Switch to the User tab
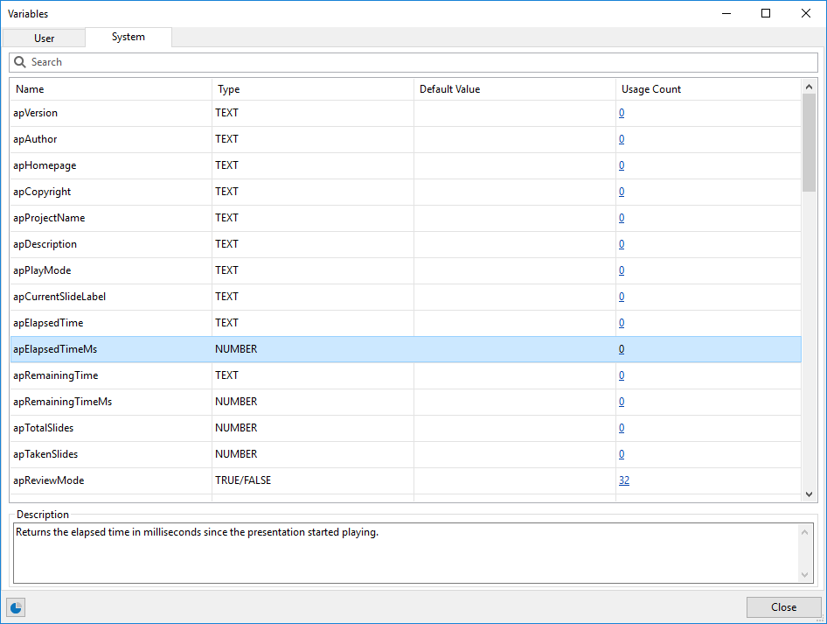Image resolution: width=827 pixels, height=624 pixels. 44,38
